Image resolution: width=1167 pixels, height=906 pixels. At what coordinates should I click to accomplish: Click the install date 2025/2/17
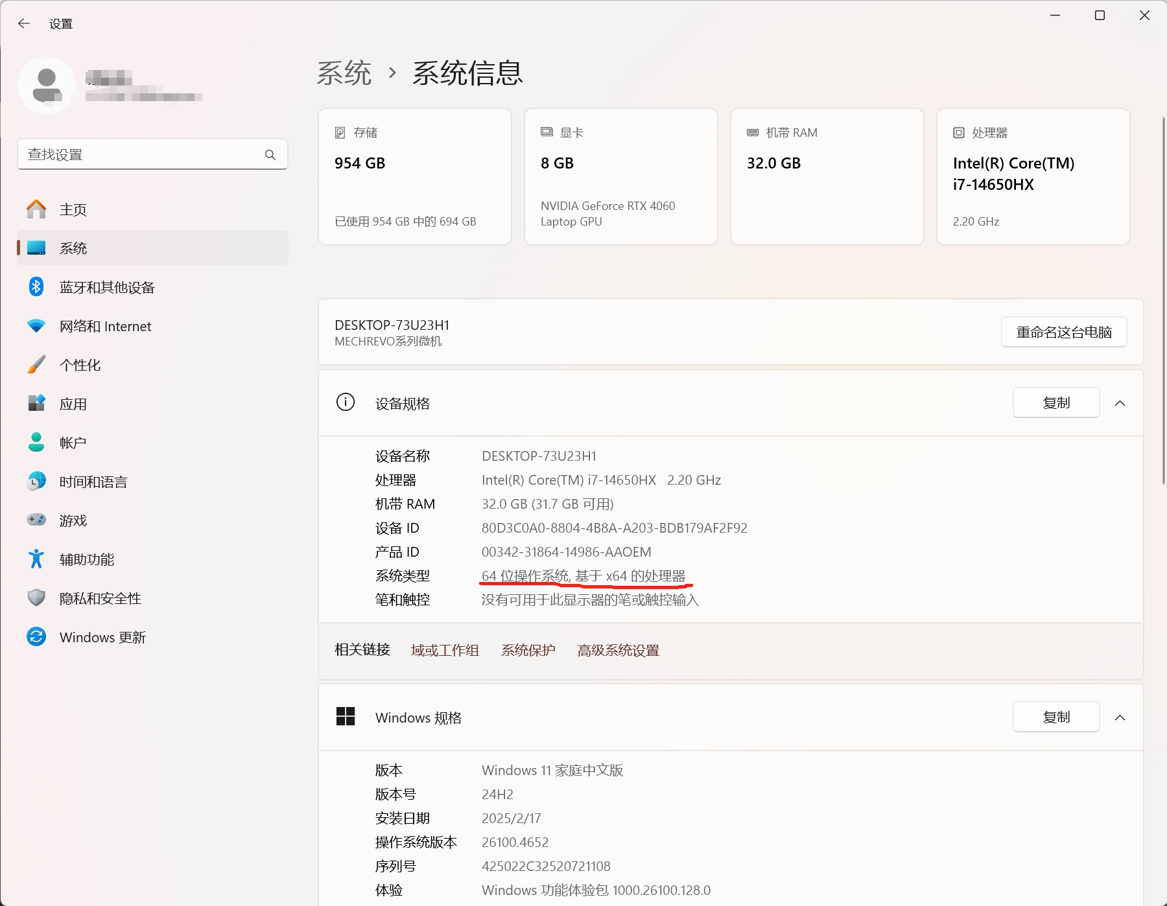tap(511, 818)
